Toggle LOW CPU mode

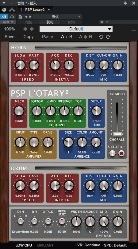click(x=24, y=245)
